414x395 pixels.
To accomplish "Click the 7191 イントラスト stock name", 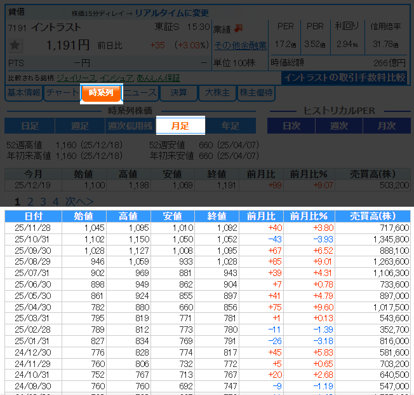I will [x=44, y=27].
